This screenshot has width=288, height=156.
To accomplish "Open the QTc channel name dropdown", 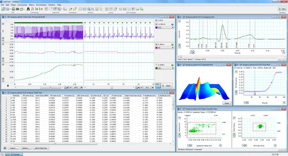I will [x=172, y=68].
